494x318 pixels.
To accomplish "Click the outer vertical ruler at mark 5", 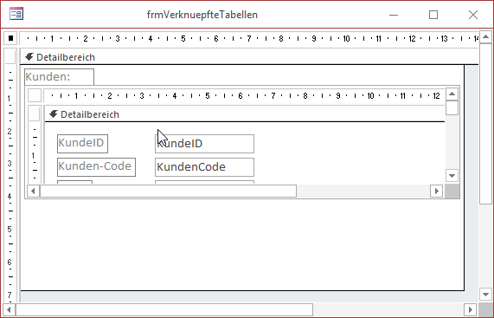I will click(10, 229).
